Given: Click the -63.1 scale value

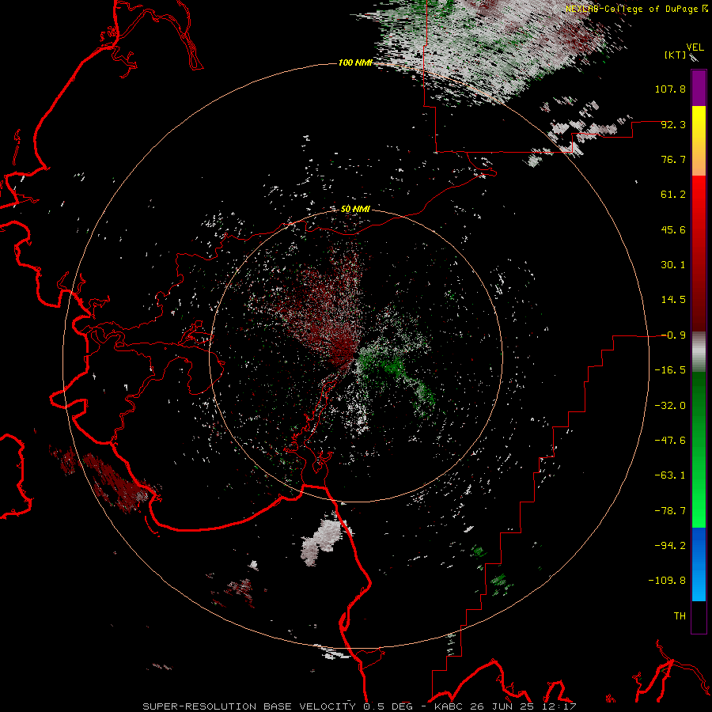Looking at the screenshot, I should [x=670, y=475].
